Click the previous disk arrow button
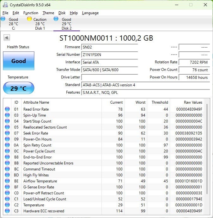Image resolution: width=213 pixels, height=218 pixels. pos(7,38)
